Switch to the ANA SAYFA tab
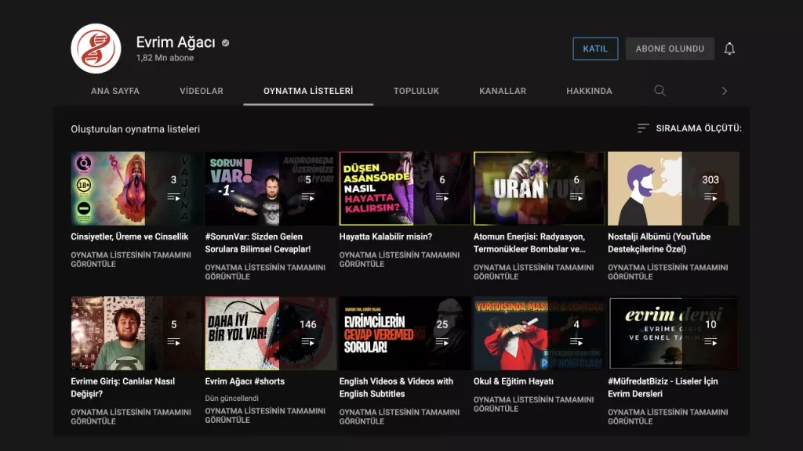The width and height of the screenshot is (803, 451). point(115,91)
